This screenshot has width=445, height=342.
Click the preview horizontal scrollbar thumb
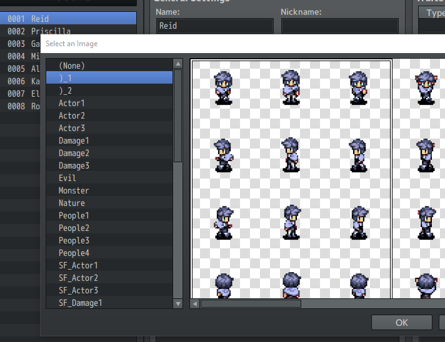251,304
